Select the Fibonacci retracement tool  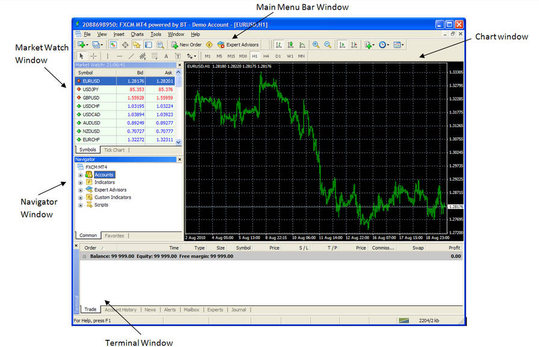pos(154,56)
